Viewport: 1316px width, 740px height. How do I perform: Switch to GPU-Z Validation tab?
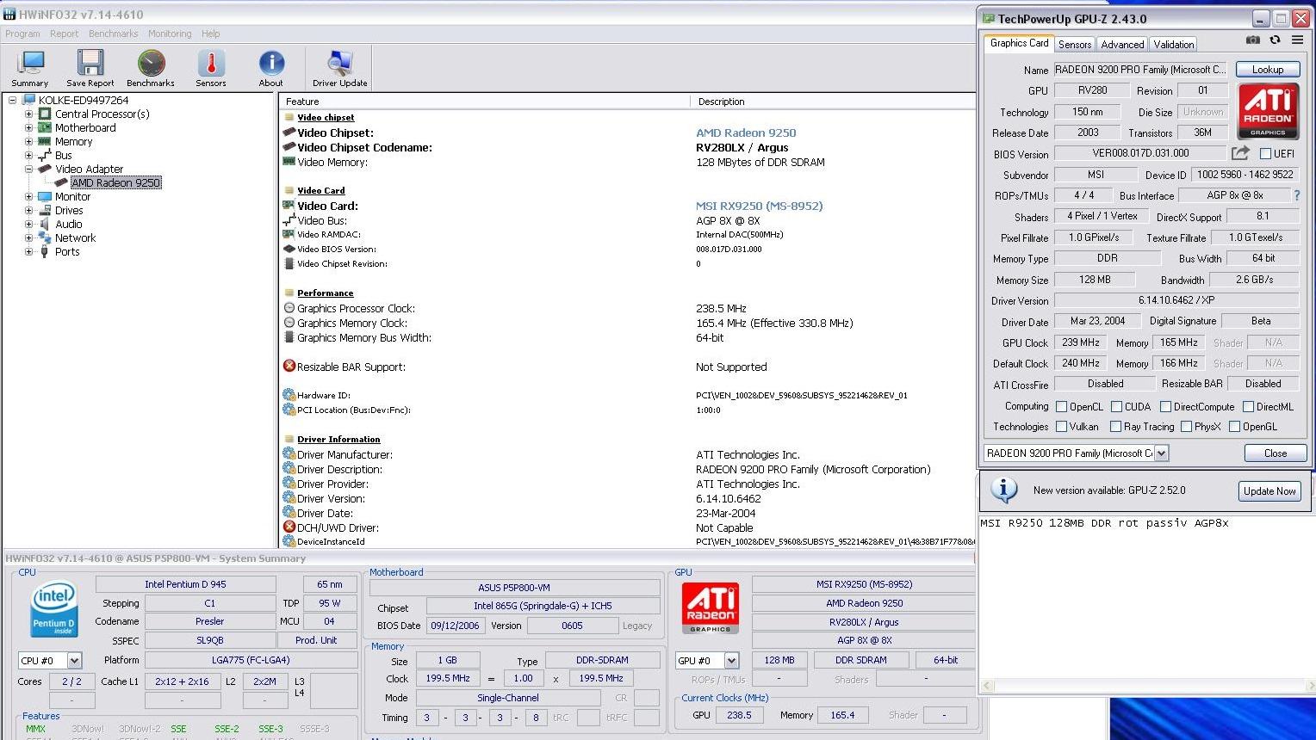(x=1174, y=44)
